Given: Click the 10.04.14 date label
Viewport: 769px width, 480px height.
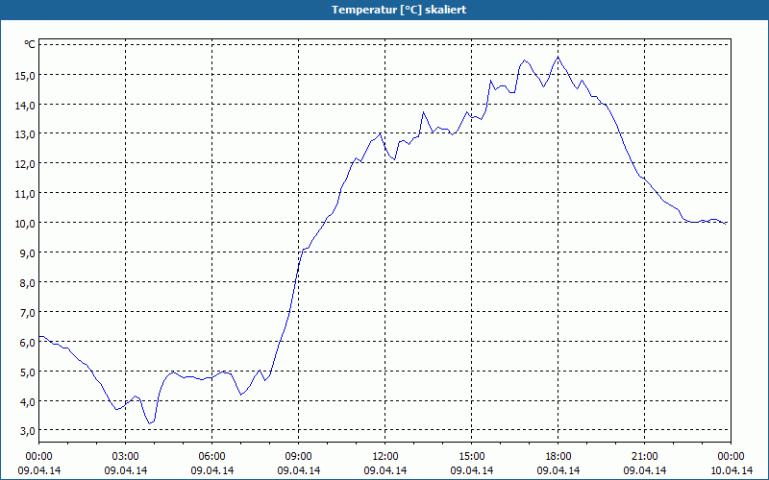Looking at the screenshot, I should (732, 470).
